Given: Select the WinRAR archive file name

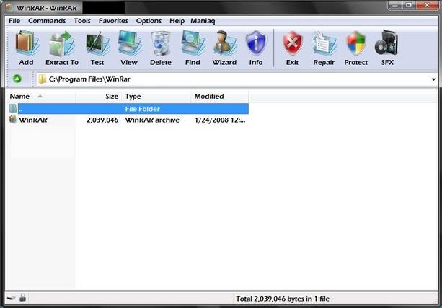Looking at the screenshot, I should click(33, 120).
